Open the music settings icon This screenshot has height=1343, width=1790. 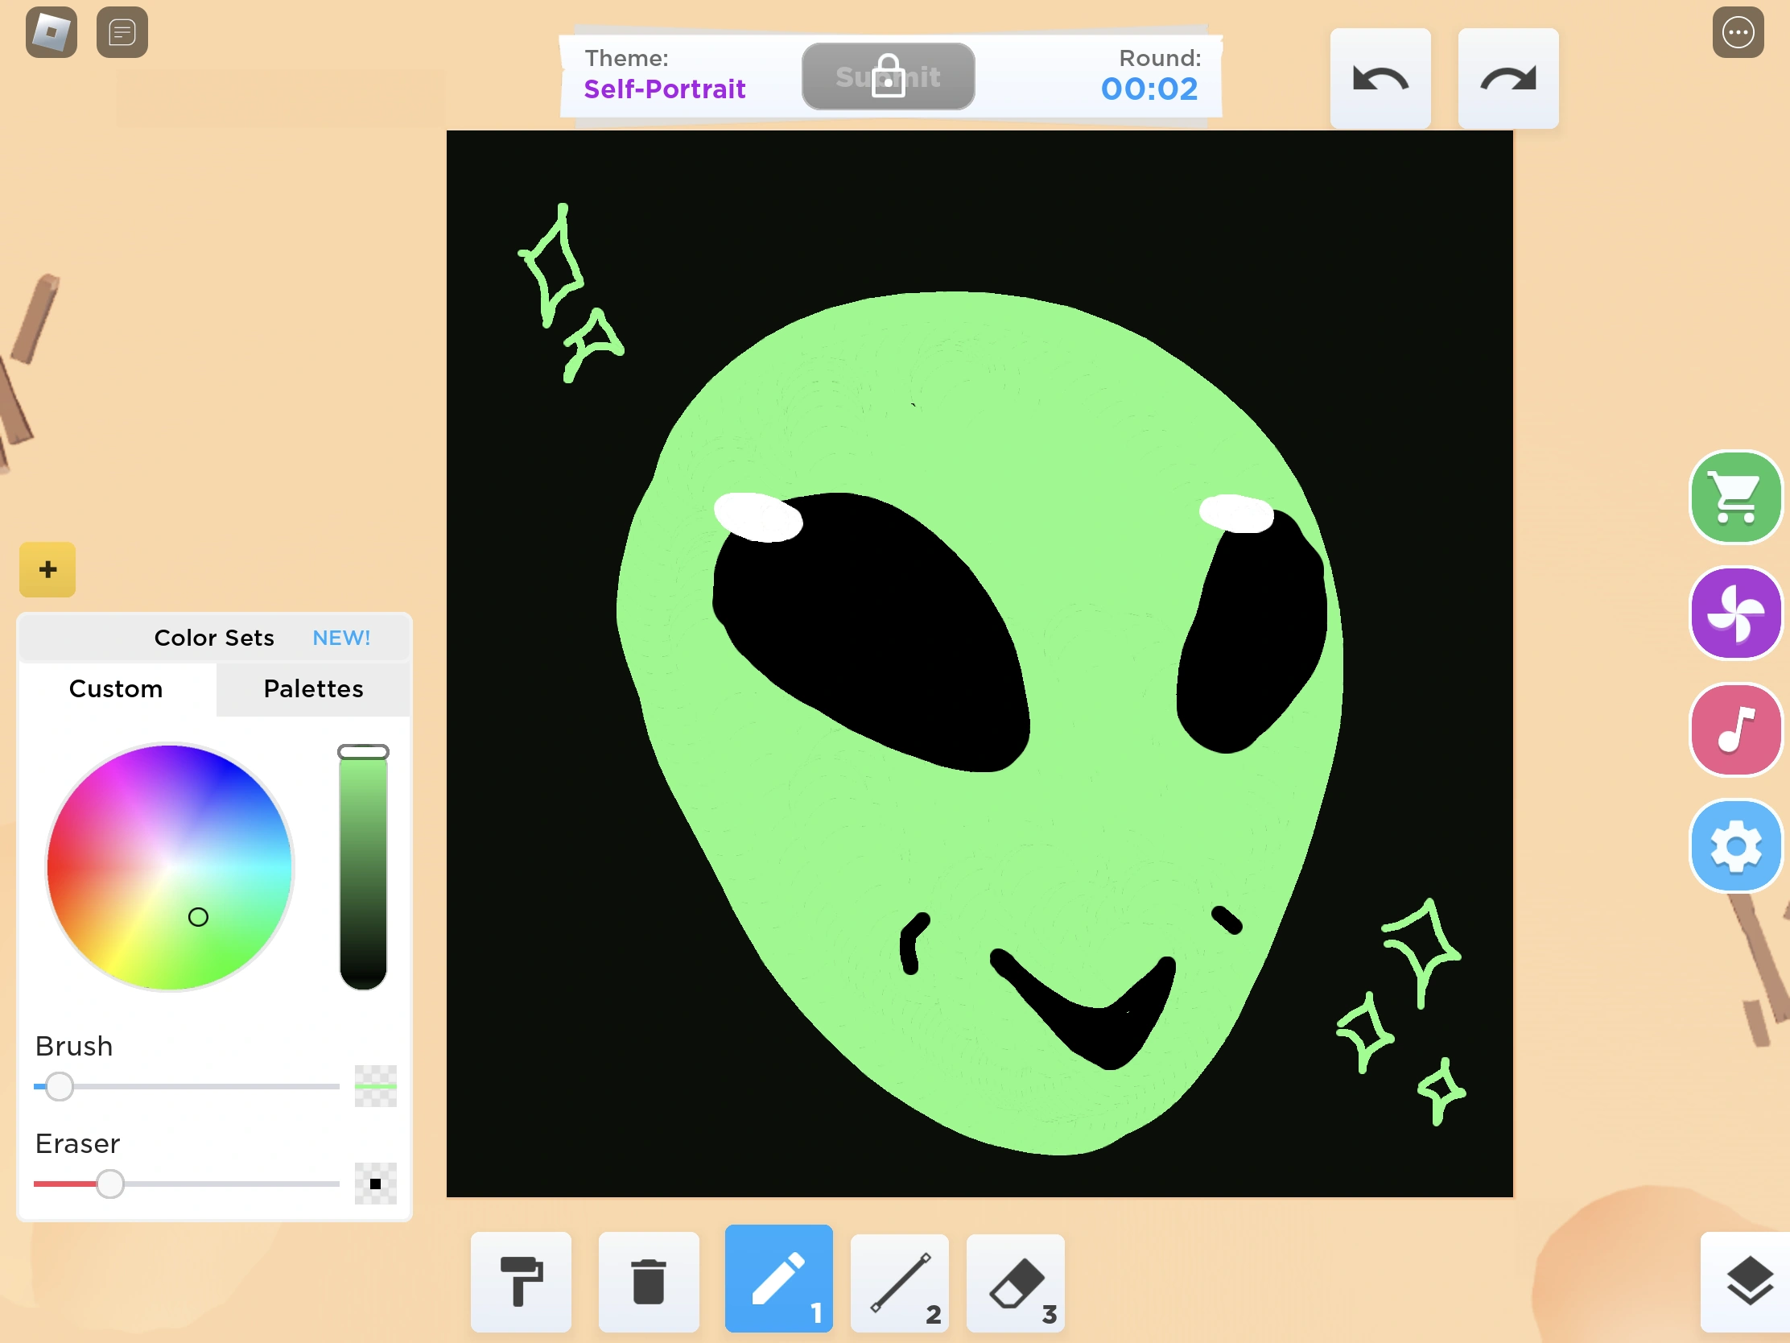(1736, 729)
